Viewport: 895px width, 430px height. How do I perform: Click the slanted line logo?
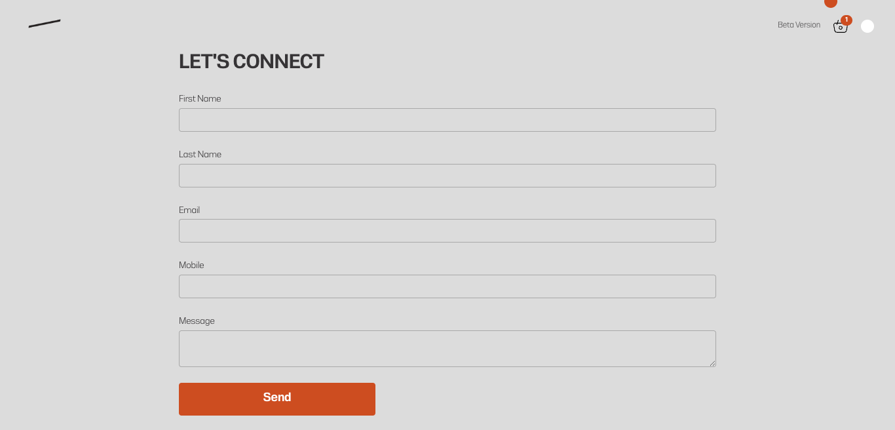click(x=45, y=24)
